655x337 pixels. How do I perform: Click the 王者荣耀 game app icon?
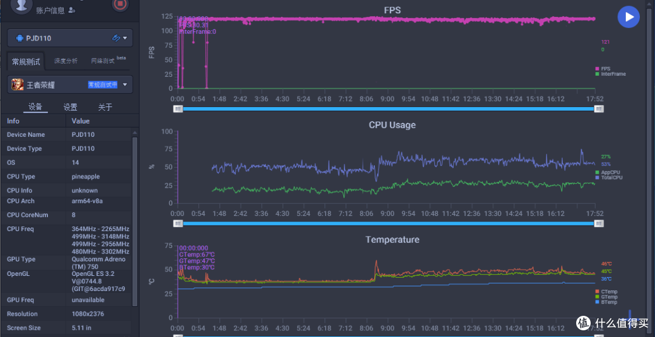pos(18,85)
